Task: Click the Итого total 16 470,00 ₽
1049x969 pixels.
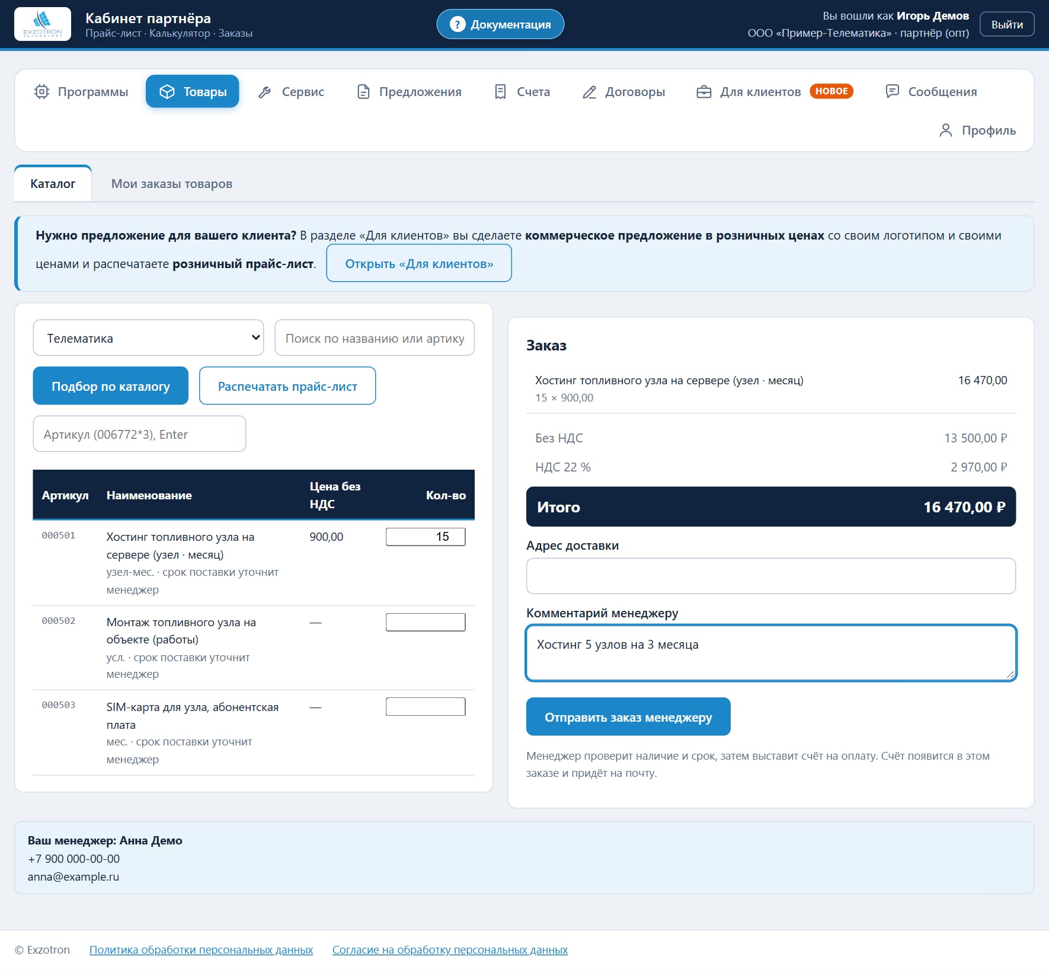Action: (x=771, y=507)
